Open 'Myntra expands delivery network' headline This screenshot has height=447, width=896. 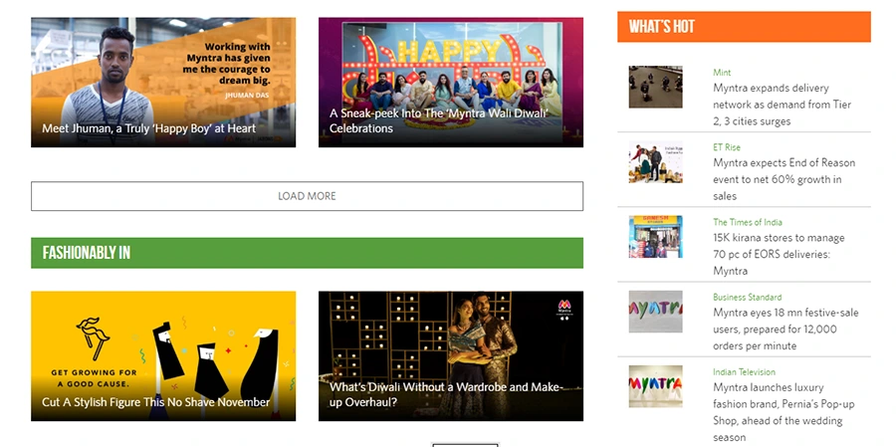click(x=782, y=105)
